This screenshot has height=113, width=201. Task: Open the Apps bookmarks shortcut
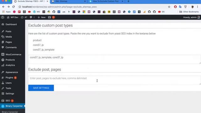(6, 12)
